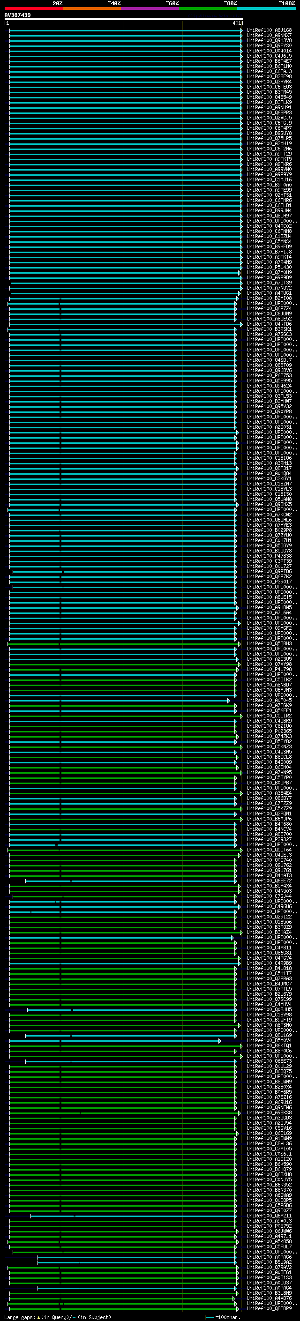Select the UniRef100_P41798 label

click(x=269, y=669)
